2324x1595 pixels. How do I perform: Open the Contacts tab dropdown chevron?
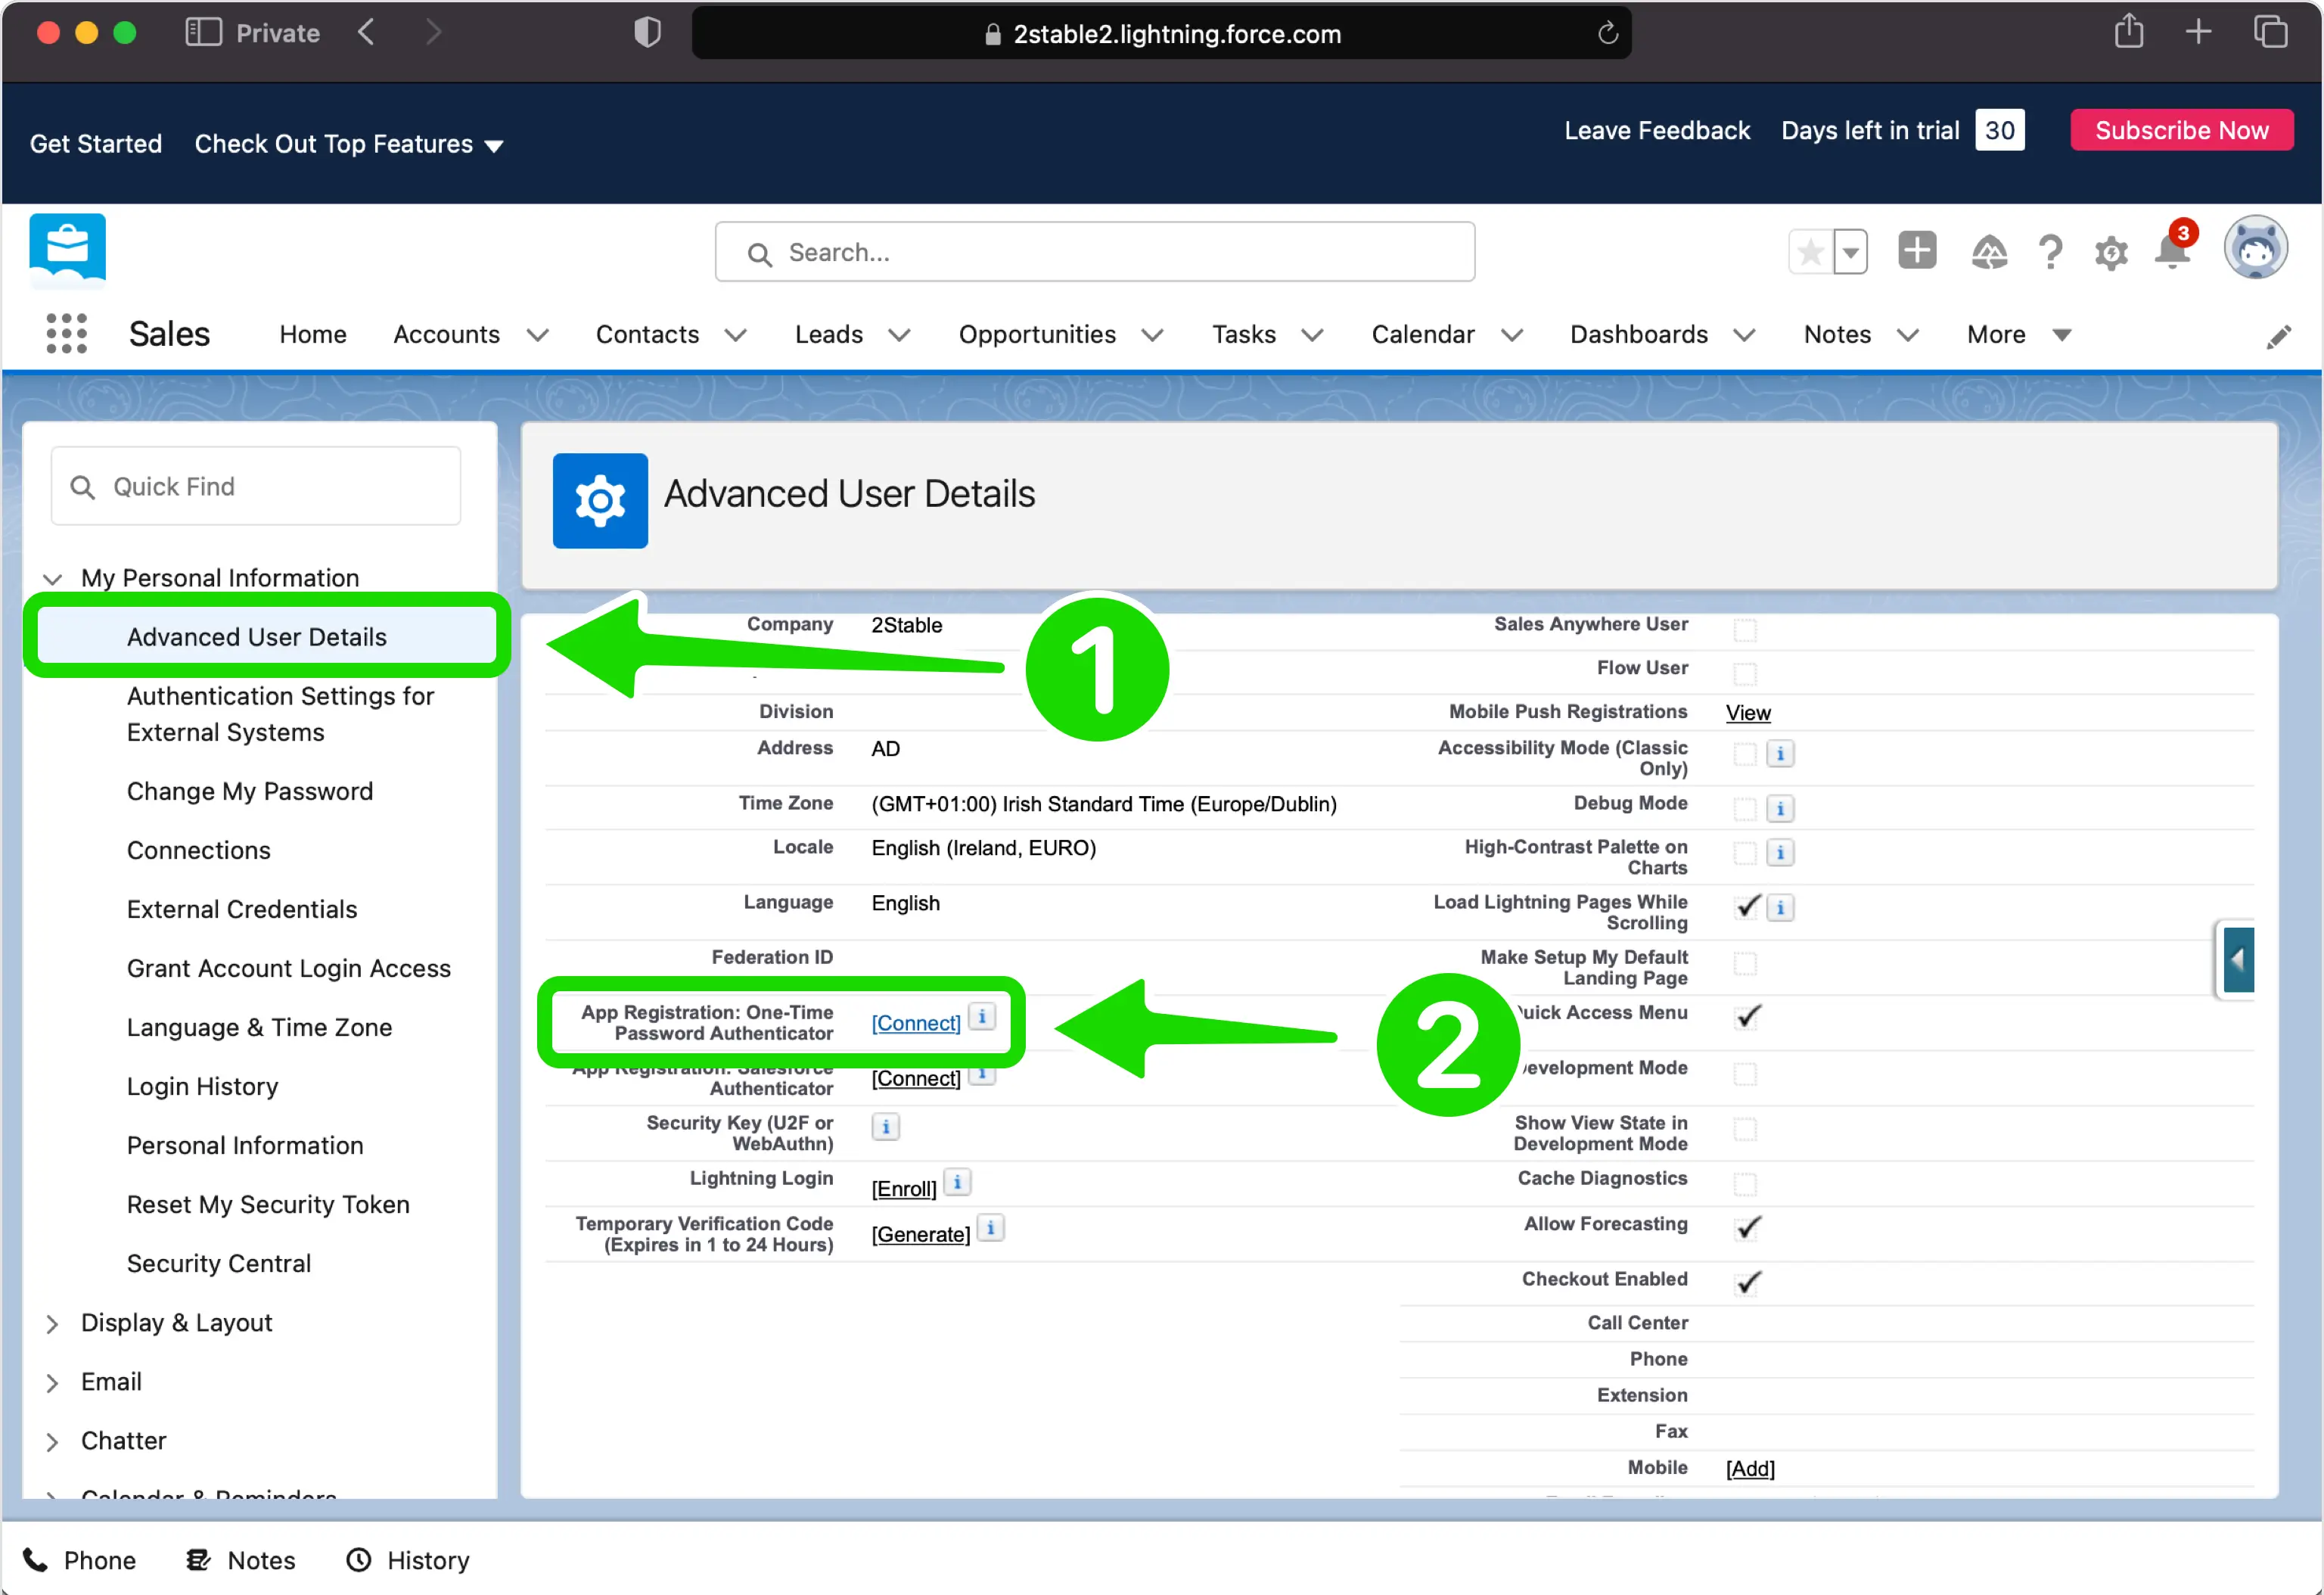click(x=735, y=335)
